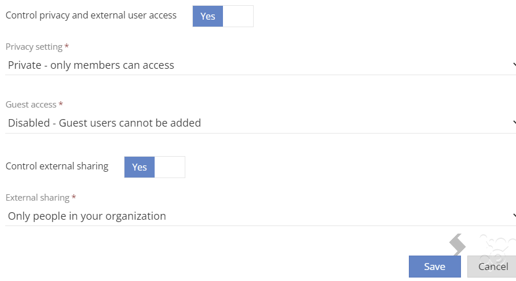Click the "External sharing" field label
The image size is (516, 281).
tap(38, 198)
